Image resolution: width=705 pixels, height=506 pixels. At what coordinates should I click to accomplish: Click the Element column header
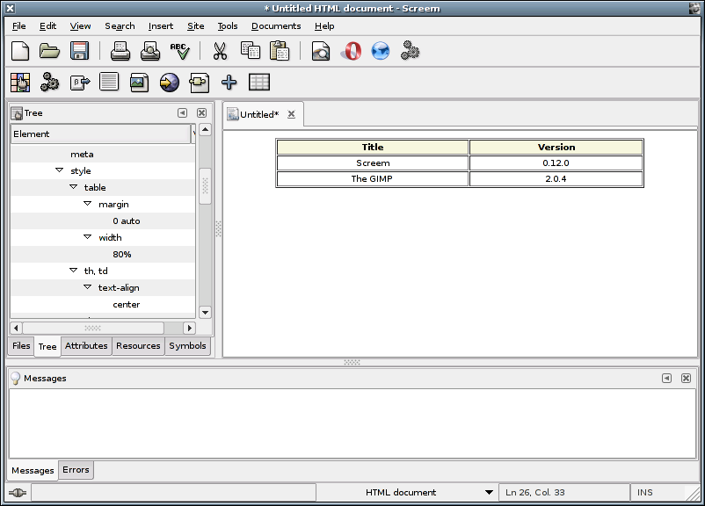(x=101, y=134)
